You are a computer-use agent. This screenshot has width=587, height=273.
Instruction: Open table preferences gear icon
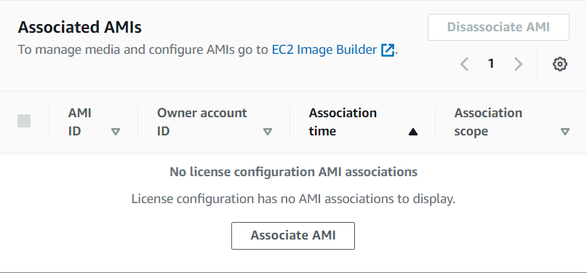[x=559, y=64]
